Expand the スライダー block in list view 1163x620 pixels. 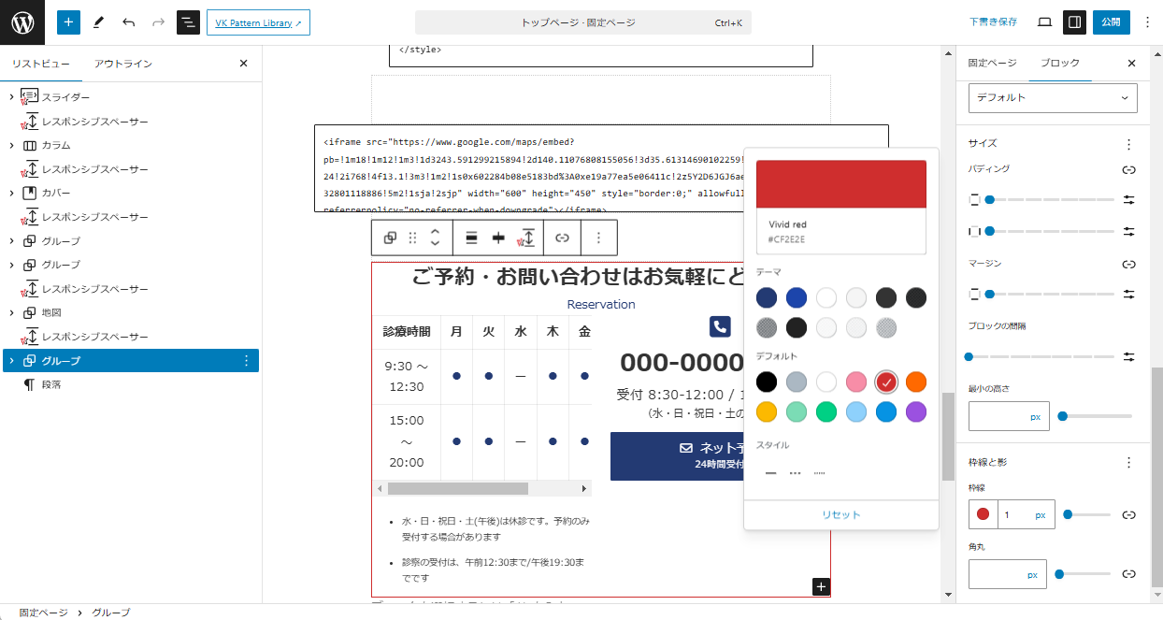click(11, 97)
